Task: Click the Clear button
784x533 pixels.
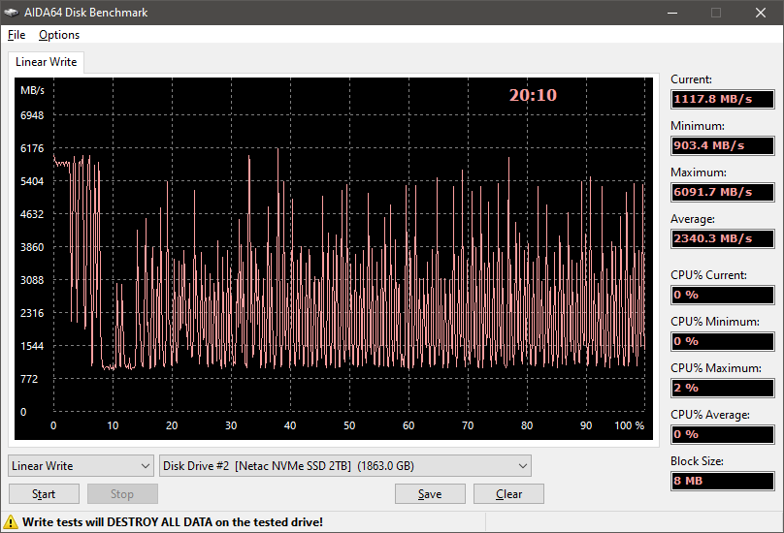Action: click(508, 494)
